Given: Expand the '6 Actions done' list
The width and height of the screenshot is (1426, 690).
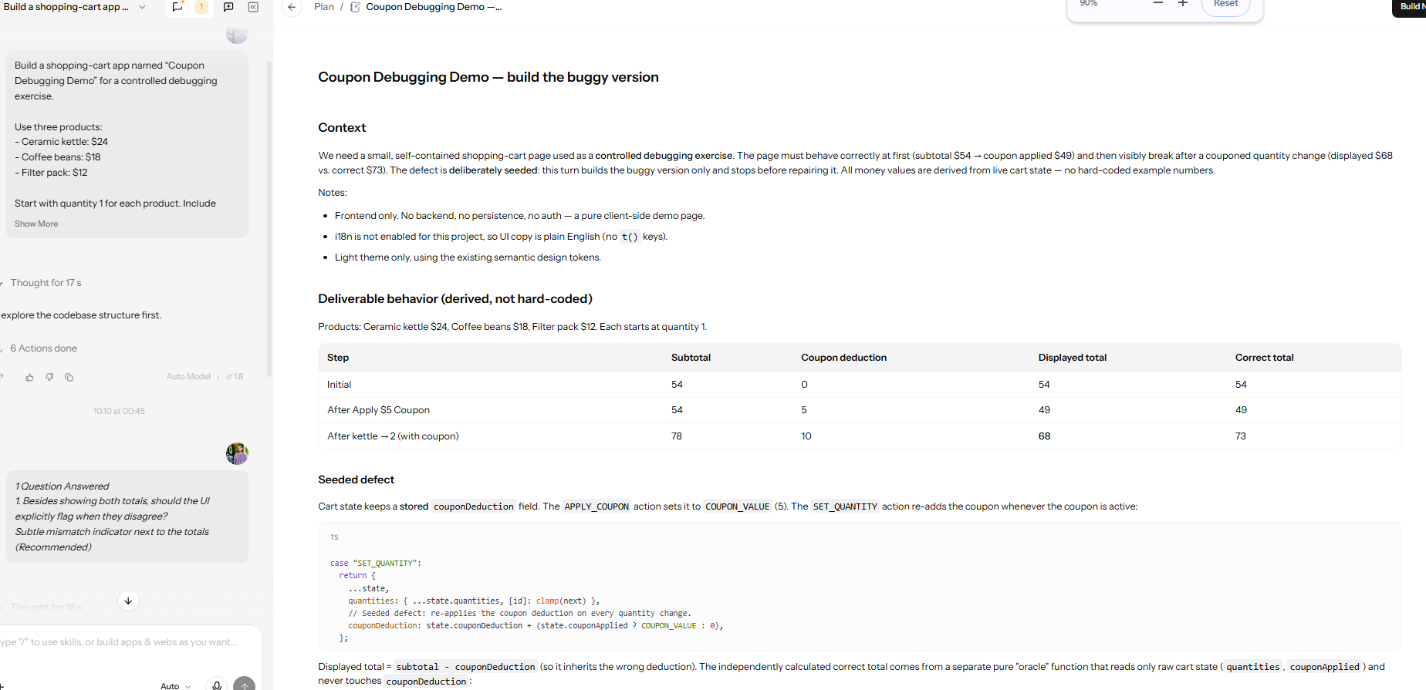Looking at the screenshot, I should tap(43, 348).
